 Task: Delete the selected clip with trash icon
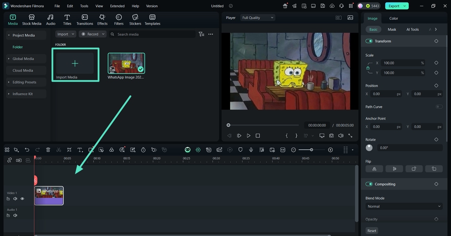coord(48,150)
